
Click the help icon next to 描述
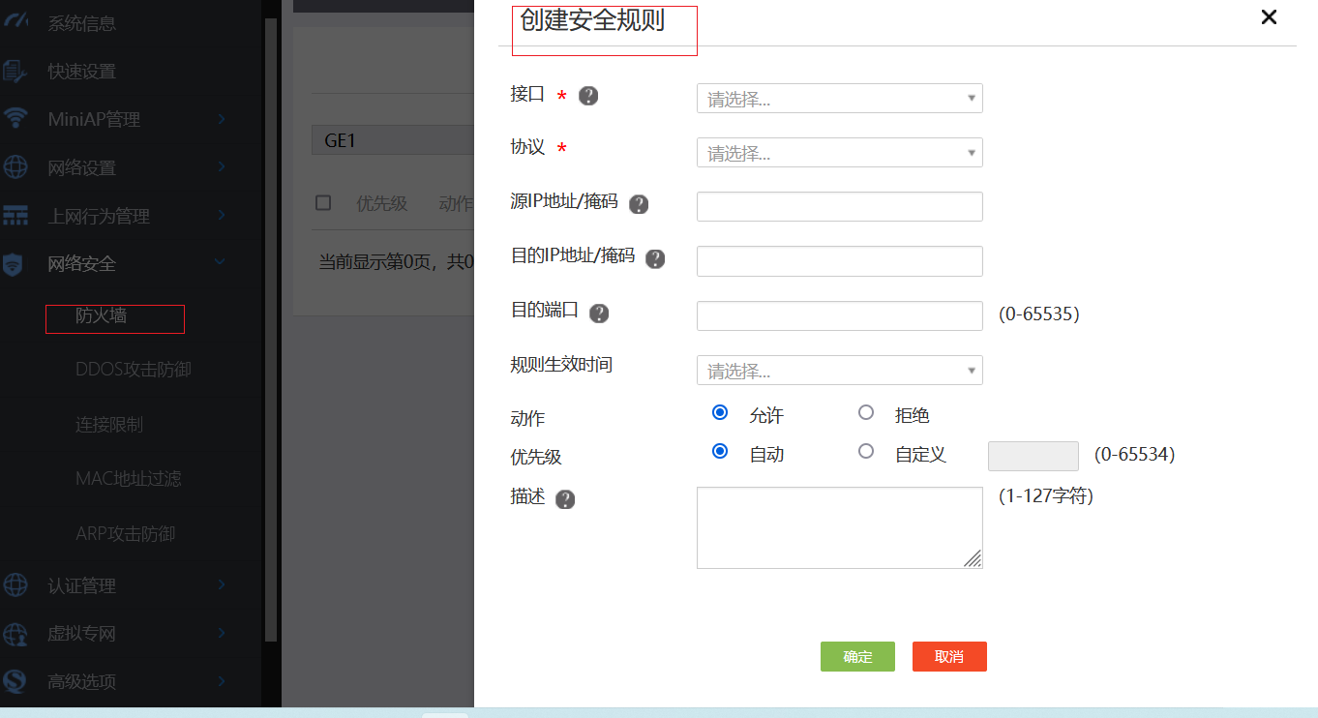click(565, 499)
